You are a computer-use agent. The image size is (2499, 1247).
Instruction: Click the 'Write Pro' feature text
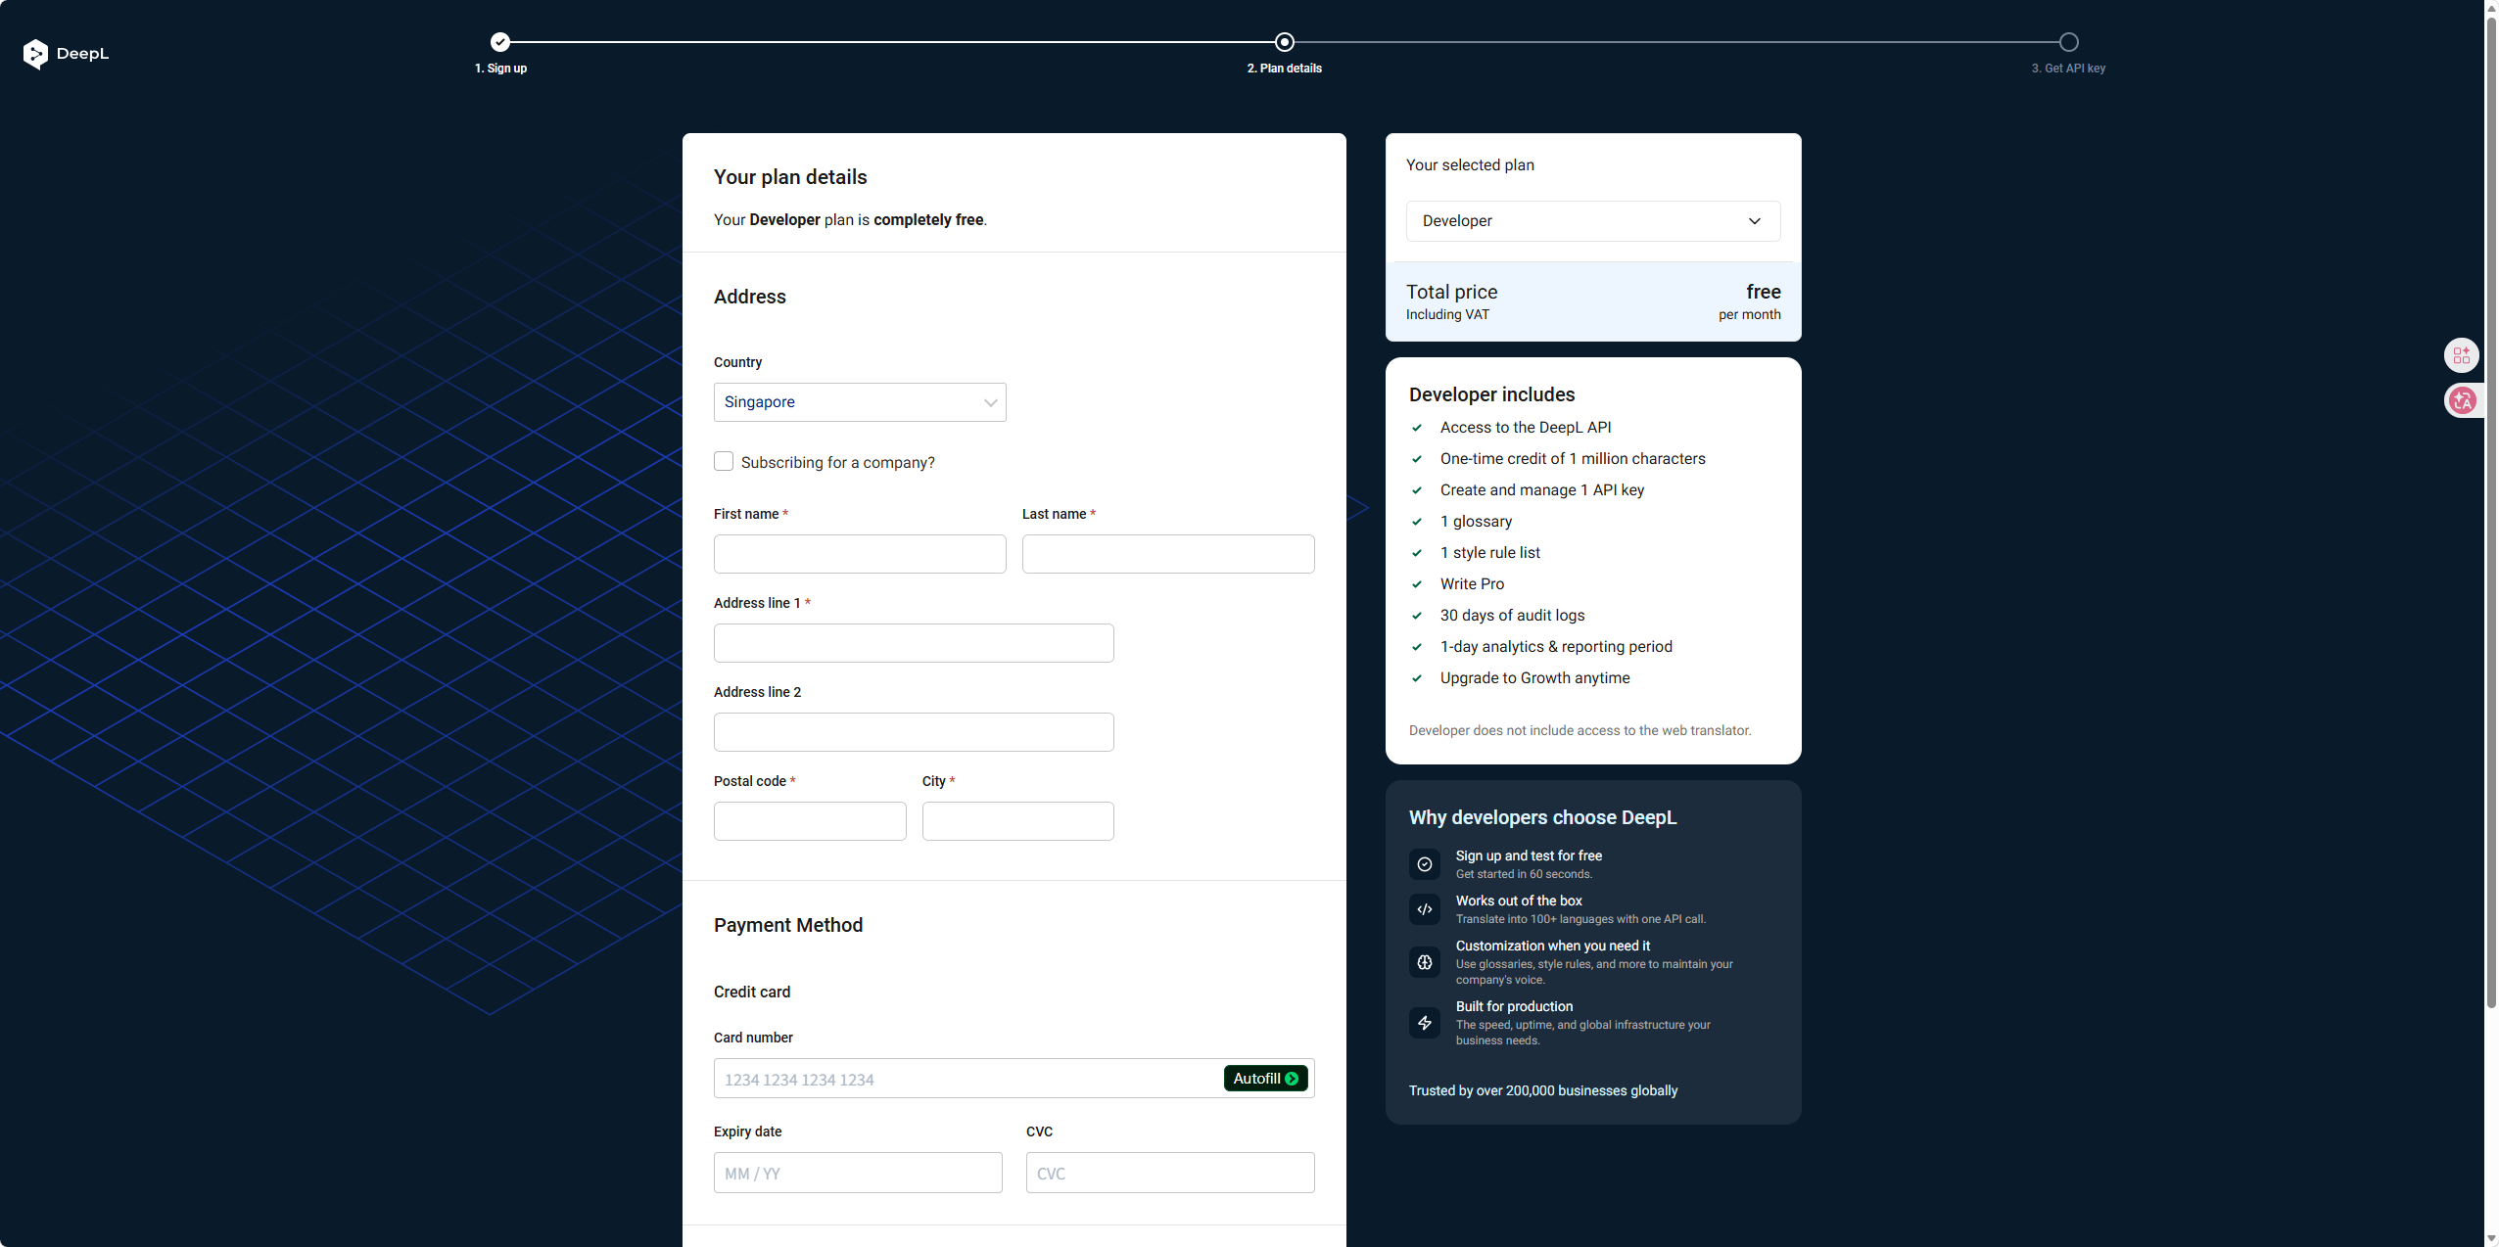pos(1472,584)
